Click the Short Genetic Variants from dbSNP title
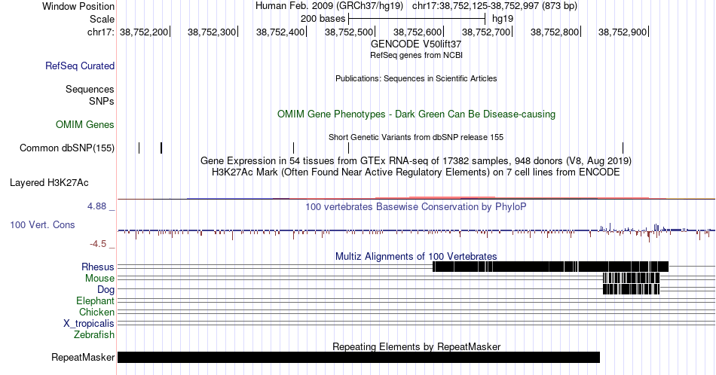 [416, 137]
